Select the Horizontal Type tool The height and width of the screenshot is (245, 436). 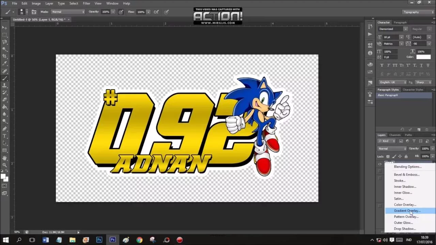pos(4,136)
